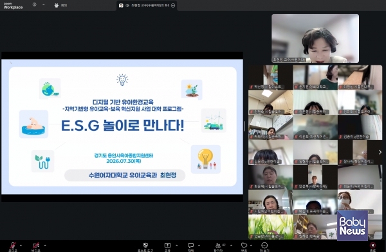386x252 pixels.
Task: Click presenter avatar in sharing indicator pill
Action: pyautogui.click(x=121, y=5)
